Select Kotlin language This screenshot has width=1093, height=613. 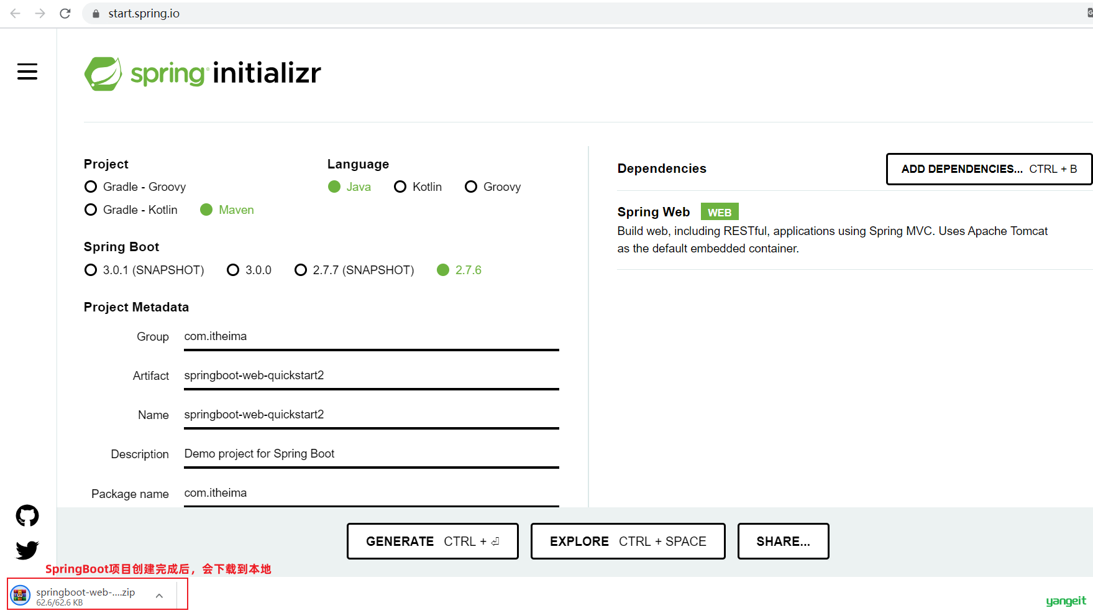point(418,187)
